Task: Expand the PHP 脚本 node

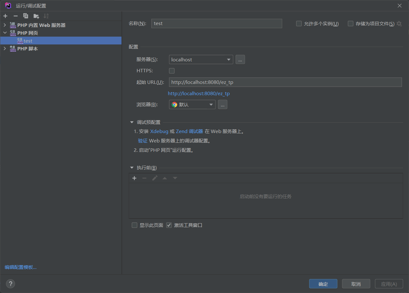Action: coord(5,49)
